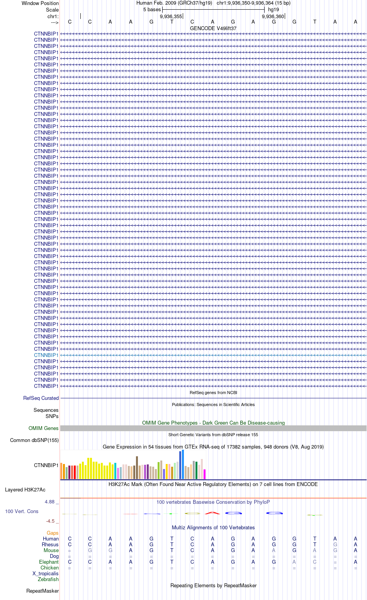Open the Common dbSNP(155) track label
The image size is (367, 600).
[x=34, y=440]
